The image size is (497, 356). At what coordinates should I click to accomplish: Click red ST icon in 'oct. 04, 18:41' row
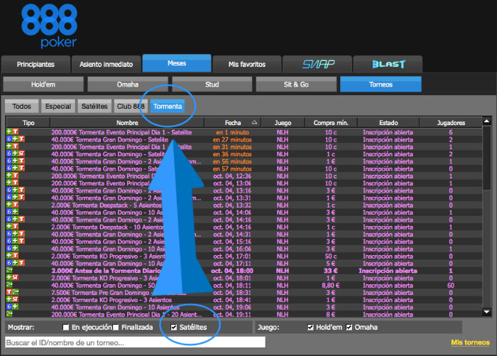coord(15,300)
